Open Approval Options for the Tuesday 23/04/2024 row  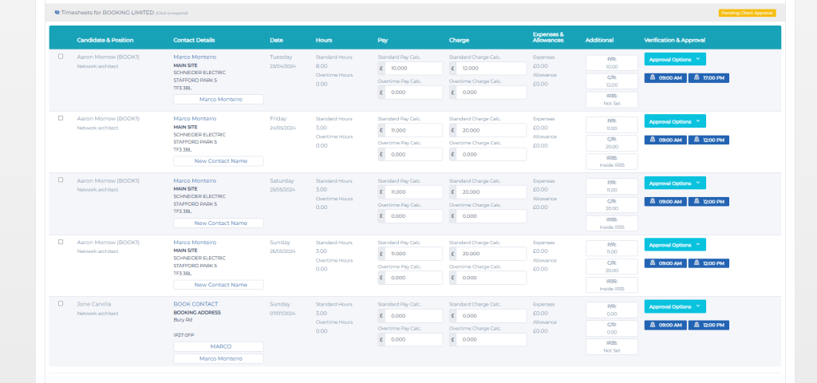tap(675, 59)
